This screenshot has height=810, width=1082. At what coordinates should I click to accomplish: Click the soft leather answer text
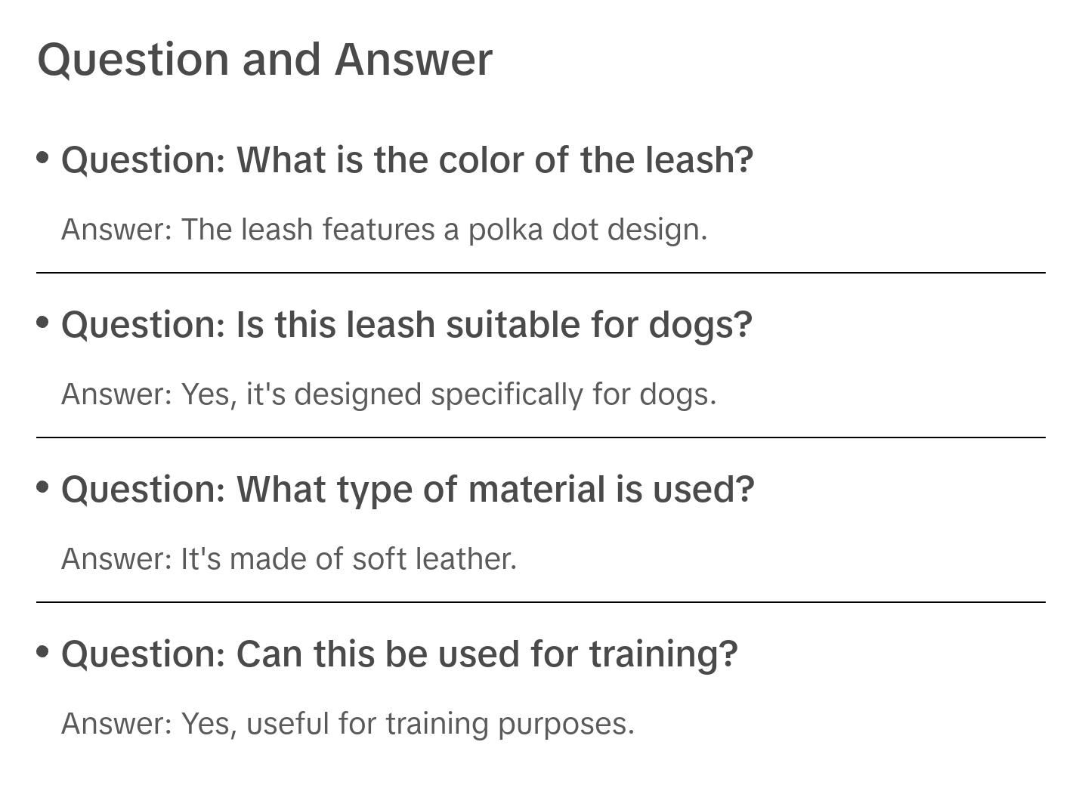point(289,559)
